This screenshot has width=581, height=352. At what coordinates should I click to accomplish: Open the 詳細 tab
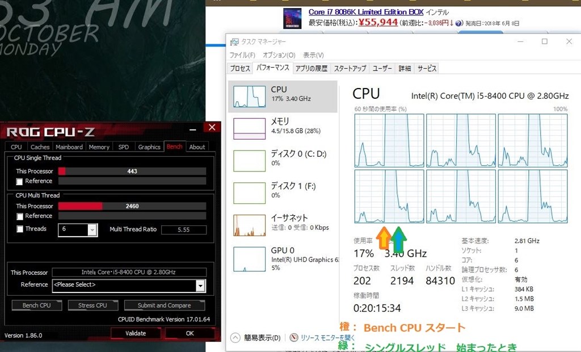point(405,69)
